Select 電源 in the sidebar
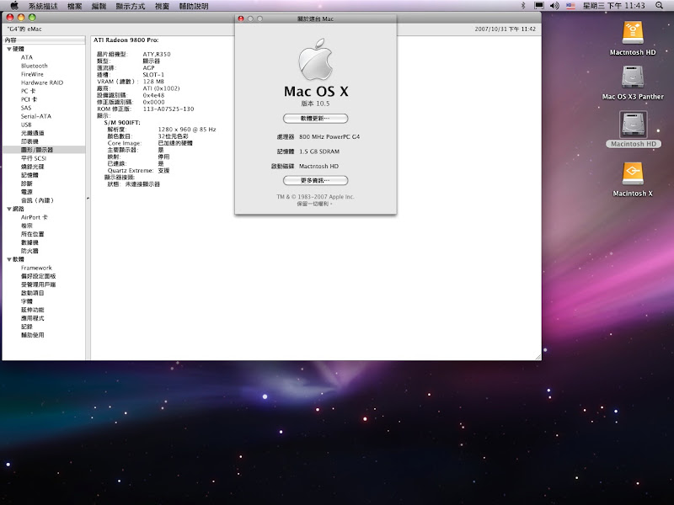The height and width of the screenshot is (505, 674). (x=27, y=192)
